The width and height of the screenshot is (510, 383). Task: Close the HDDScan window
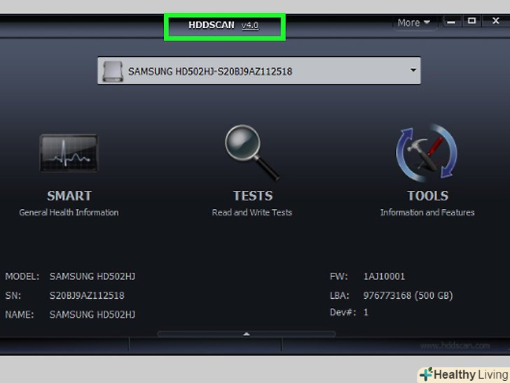point(495,21)
